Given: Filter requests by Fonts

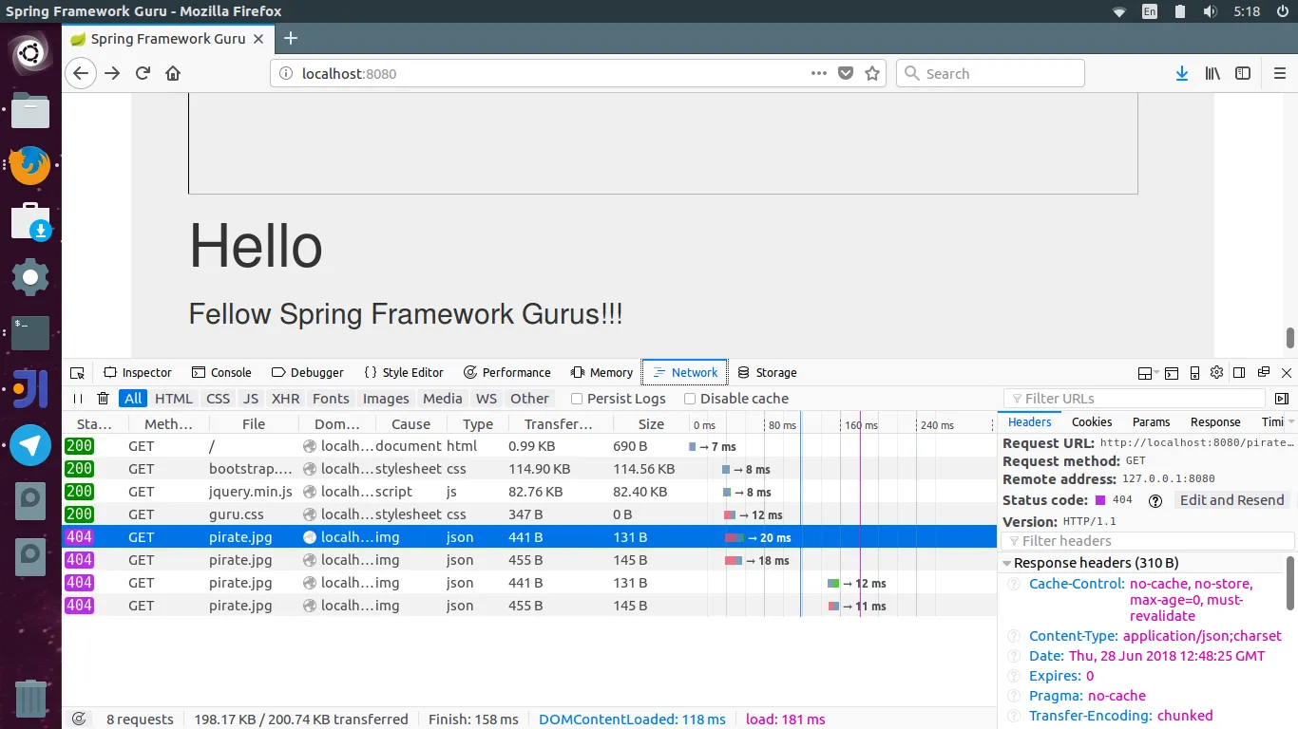Looking at the screenshot, I should pyautogui.click(x=331, y=399).
